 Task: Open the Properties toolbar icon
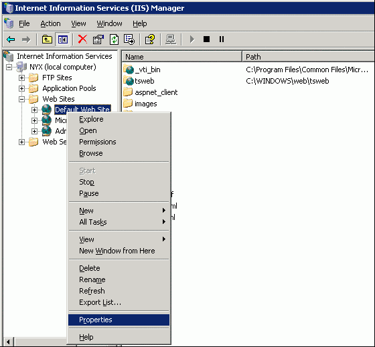coord(98,39)
